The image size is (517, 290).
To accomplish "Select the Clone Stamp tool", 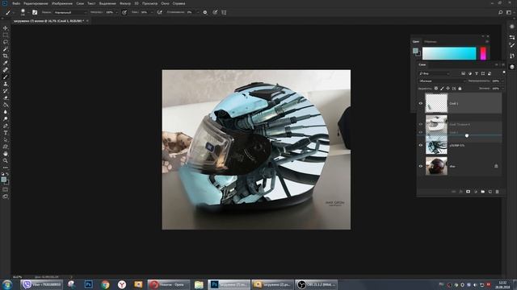I will point(6,84).
